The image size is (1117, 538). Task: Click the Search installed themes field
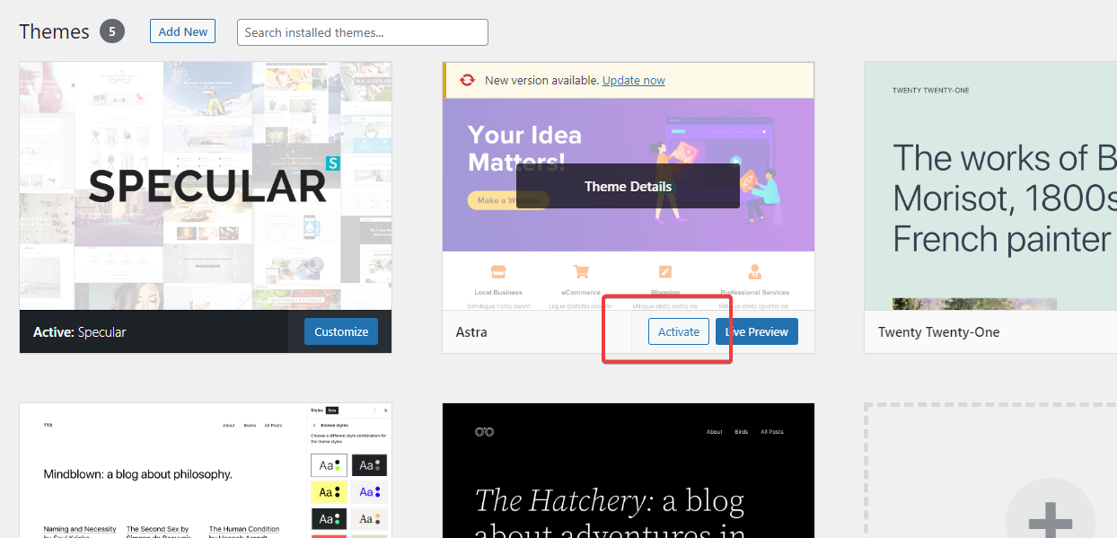(363, 32)
